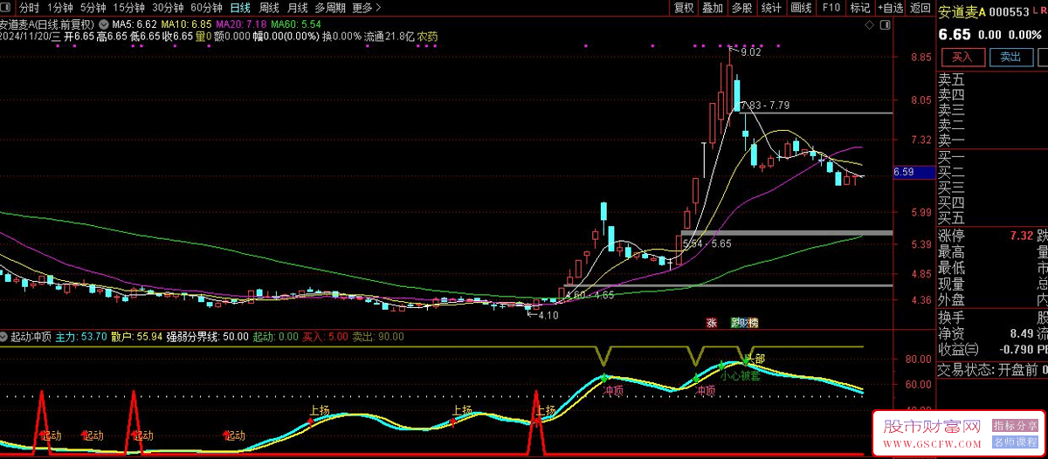Image resolution: width=1048 pixels, height=459 pixels.
Task: Click the MA5: 6.62 label
Action: 135,24
